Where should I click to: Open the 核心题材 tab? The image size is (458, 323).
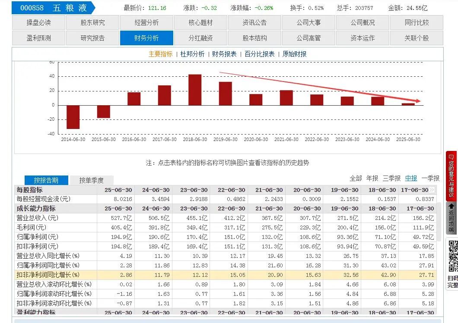[200, 22]
